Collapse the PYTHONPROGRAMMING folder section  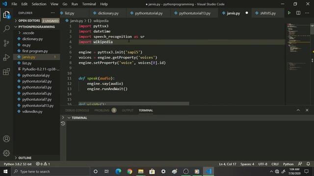click(x=37, y=27)
